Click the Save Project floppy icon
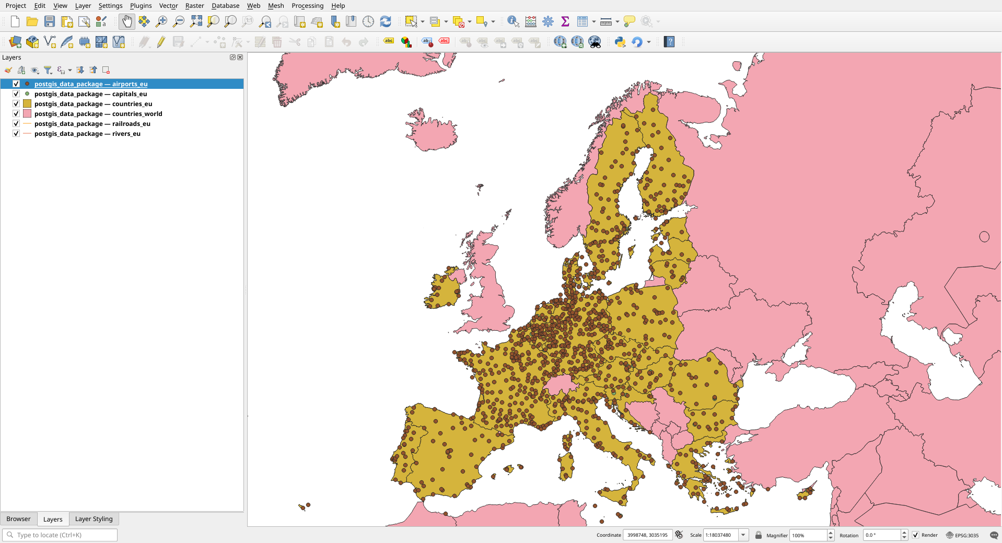1002x543 pixels. click(x=50, y=21)
